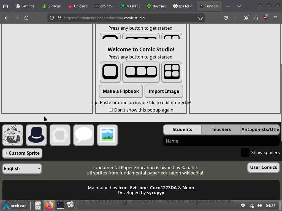Viewport: 282px width, 211px height.
Task: Click the URL address bar
Action: tap(126, 18)
